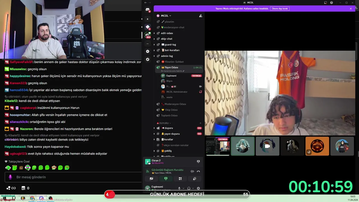The width and height of the screenshot is (359, 202).
Task: Deafen with the headphone icon
Action: tap(189, 189)
